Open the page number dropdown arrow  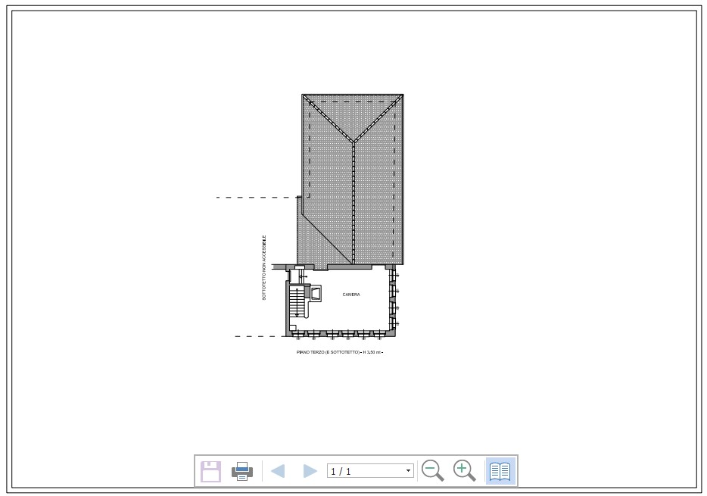pos(409,471)
